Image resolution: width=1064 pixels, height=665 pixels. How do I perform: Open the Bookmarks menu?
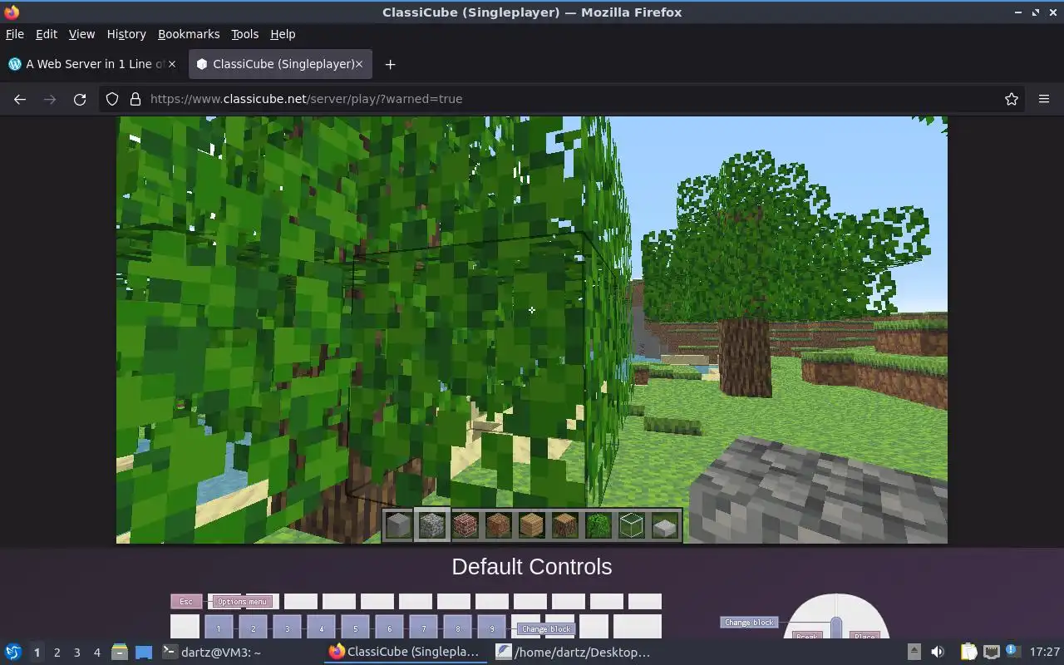pyautogui.click(x=189, y=34)
